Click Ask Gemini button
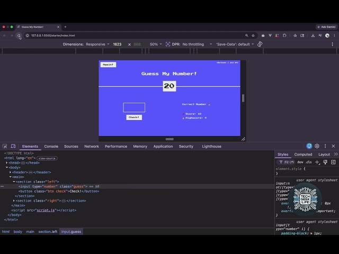This screenshot has width=339, height=254. (326, 27)
